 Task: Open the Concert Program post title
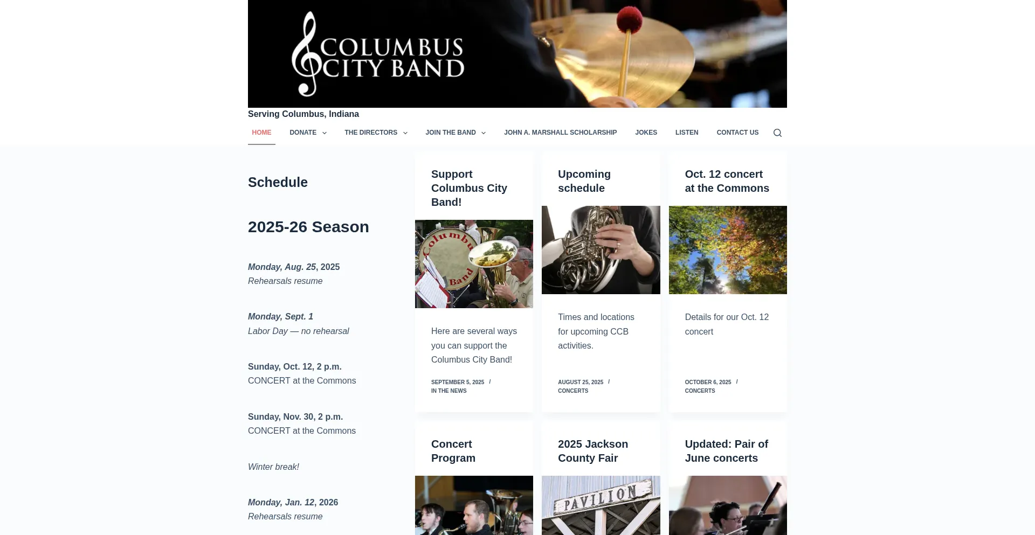(453, 451)
